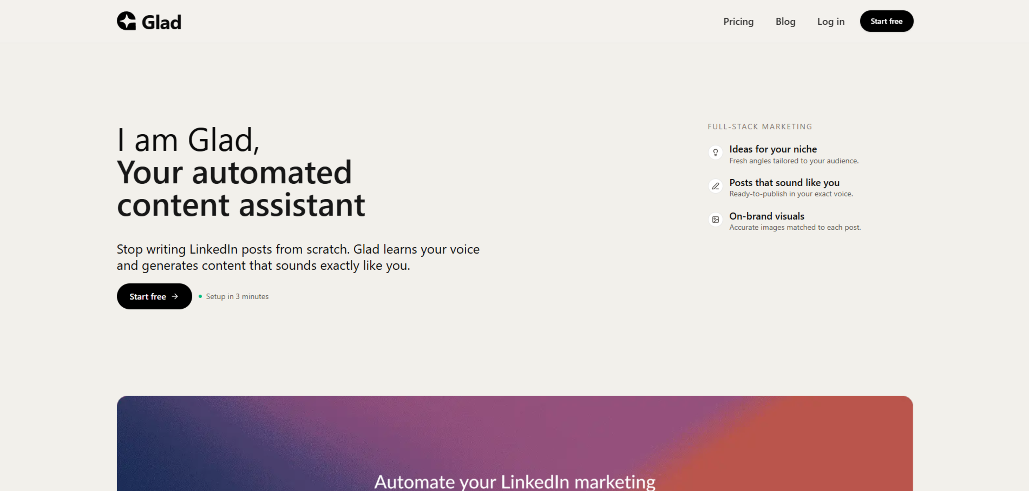The width and height of the screenshot is (1029, 491).
Task: Click the Automate your LinkedIn marketing banner
Action: (514, 443)
